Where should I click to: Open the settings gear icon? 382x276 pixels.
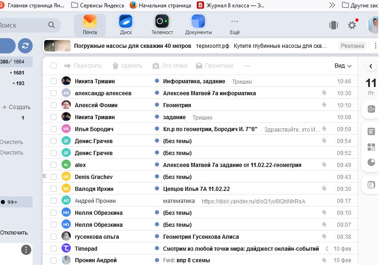pos(352,25)
